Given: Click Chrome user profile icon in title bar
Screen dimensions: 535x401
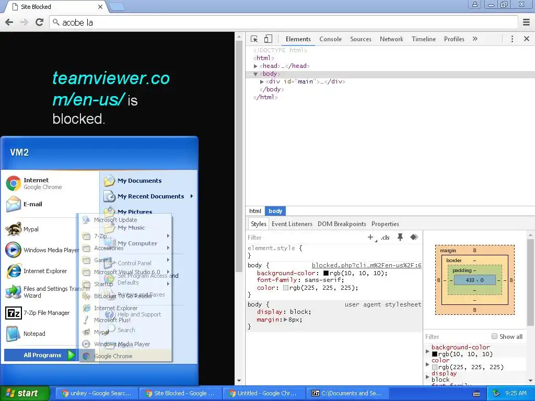Looking at the screenshot, I should tap(474, 4).
